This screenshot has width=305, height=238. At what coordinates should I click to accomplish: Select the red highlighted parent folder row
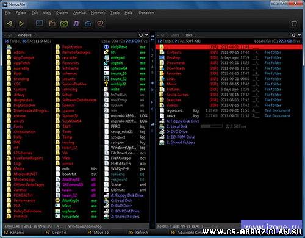tap(229, 47)
